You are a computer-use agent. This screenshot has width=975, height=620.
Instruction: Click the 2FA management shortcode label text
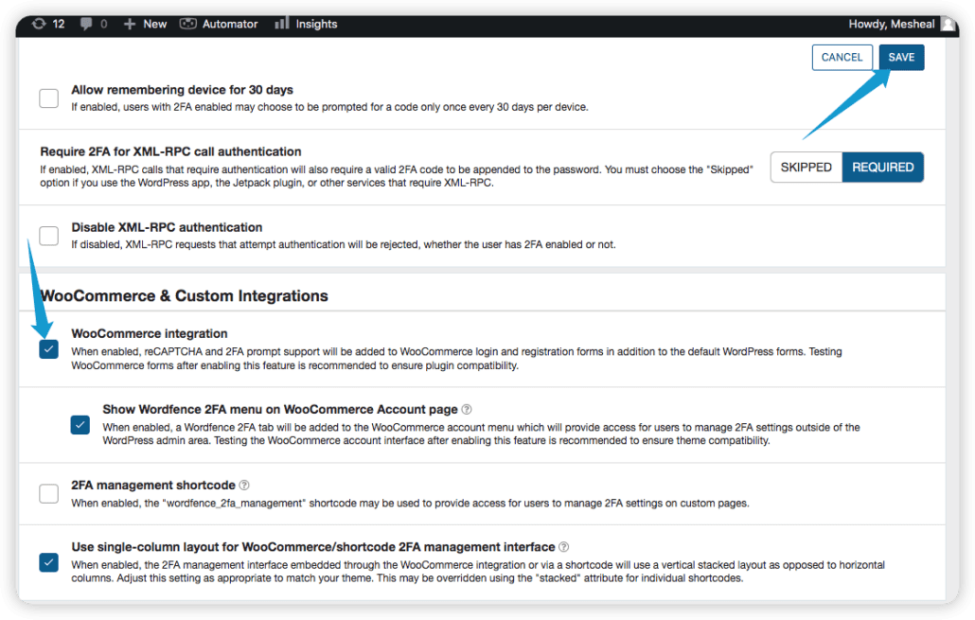point(153,485)
